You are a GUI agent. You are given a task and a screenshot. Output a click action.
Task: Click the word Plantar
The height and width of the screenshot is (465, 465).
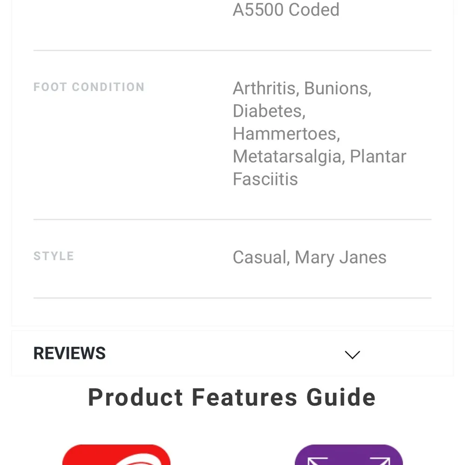pyautogui.click(x=378, y=157)
